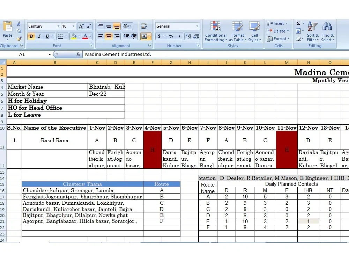The height and width of the screenshot is (262, 349).
Task: Open the font size 18 dropdown
Action: [73, 26]
